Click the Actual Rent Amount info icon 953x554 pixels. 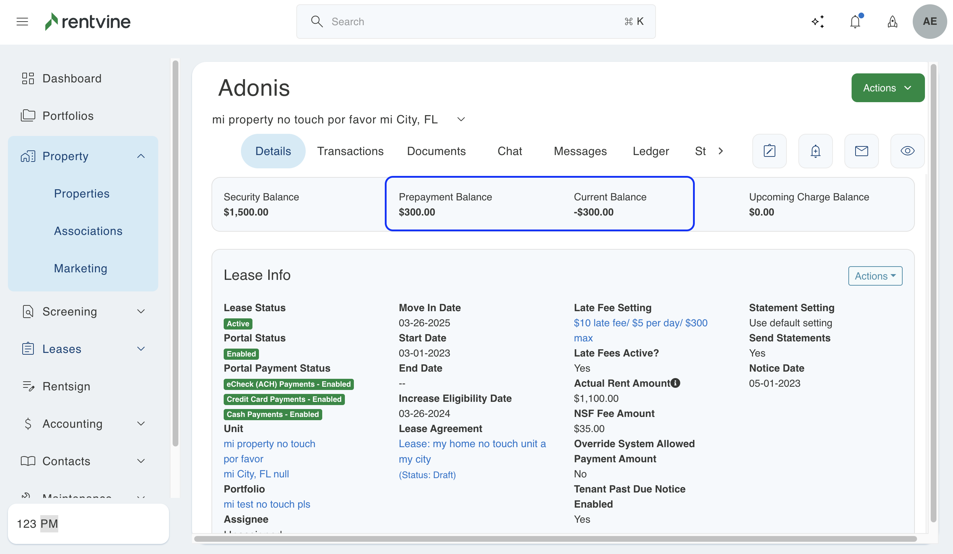[675, 383]
